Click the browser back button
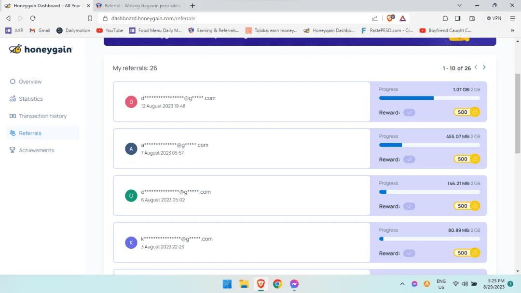 coord(8,18)
